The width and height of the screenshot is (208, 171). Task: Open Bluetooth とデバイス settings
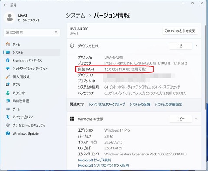pyautogui.click(x=32, y=60)
